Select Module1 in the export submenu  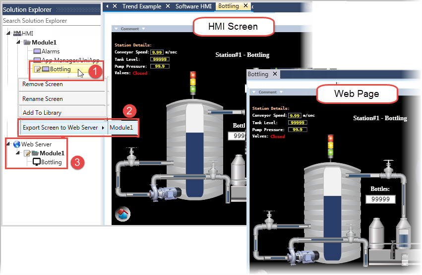[x=121, y=128]
